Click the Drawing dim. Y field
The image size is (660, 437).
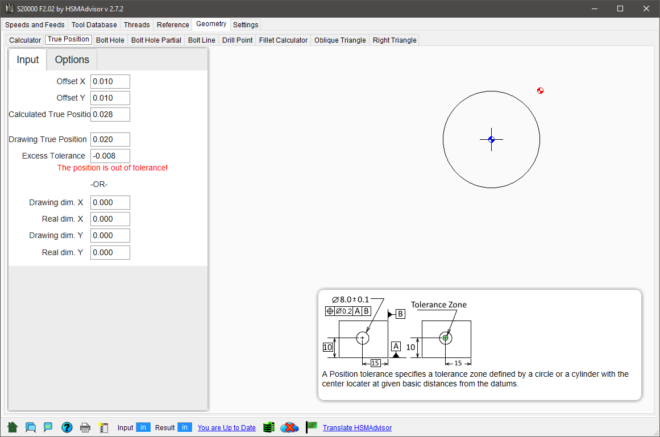(x=110, y=235)
